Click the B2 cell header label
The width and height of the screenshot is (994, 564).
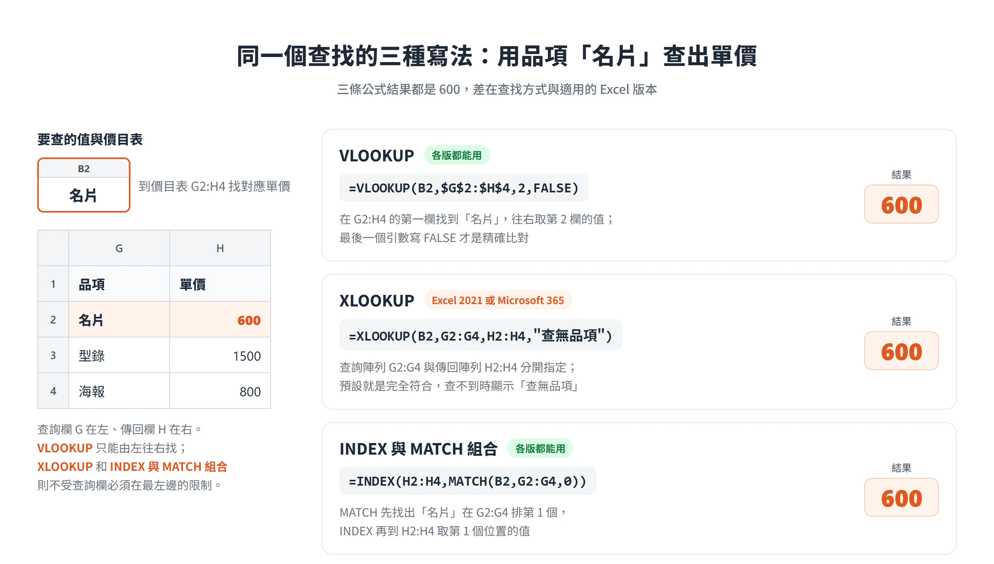[83, 169]
